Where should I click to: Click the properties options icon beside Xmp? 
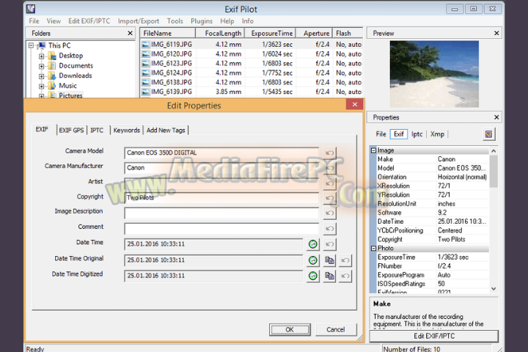[x=489, y=134]
